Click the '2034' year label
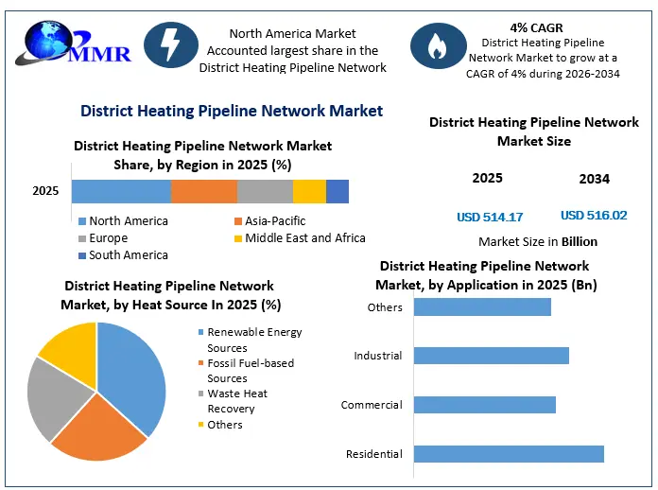The width and height of the screenshot is (658, 490). (595, 179)
